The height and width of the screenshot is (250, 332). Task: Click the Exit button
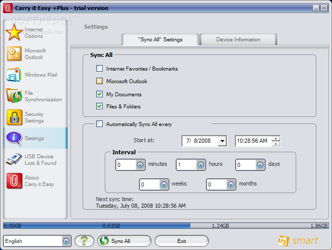point(182,241)
